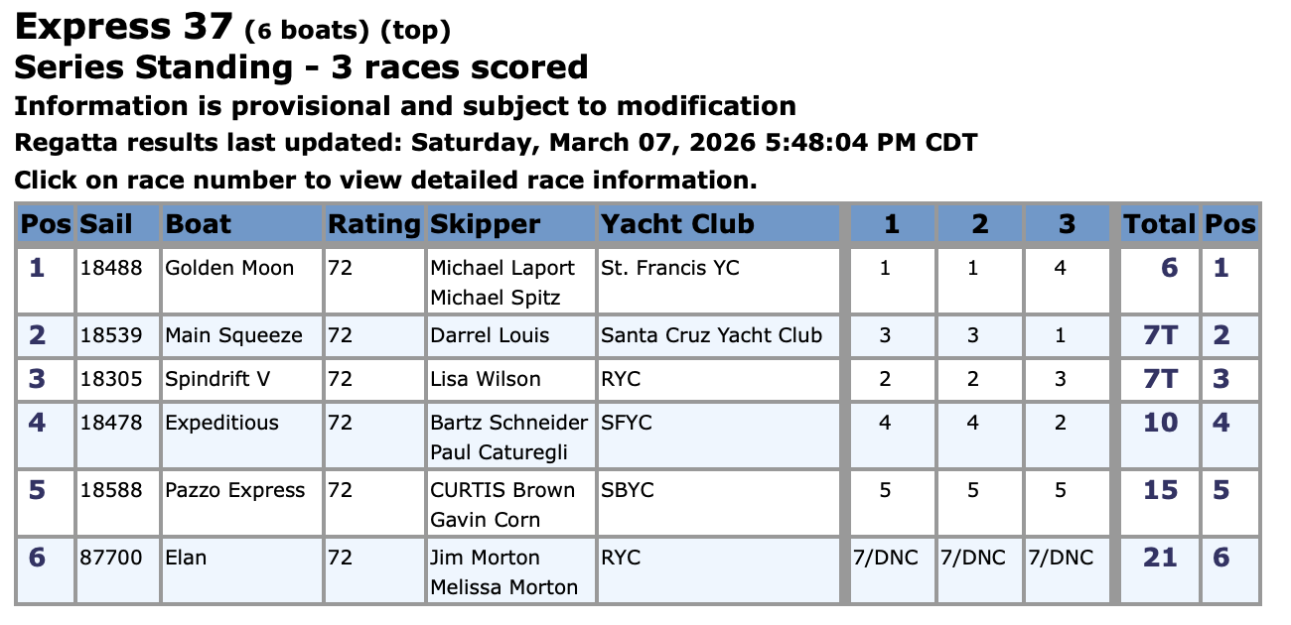Click the Golden Moon boat name
The image size is (1291, 625).
229,268
